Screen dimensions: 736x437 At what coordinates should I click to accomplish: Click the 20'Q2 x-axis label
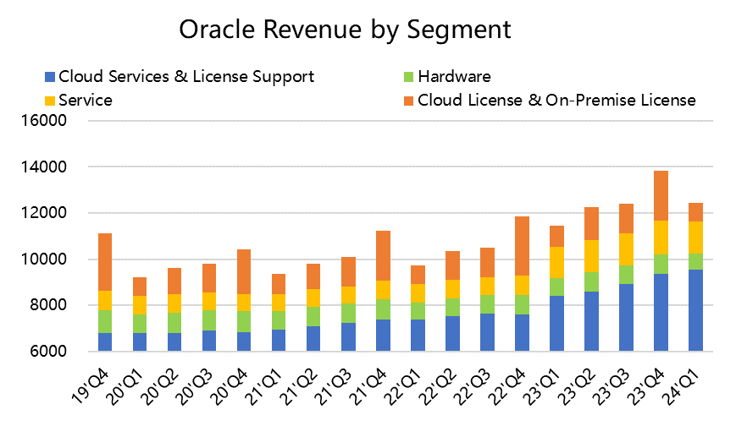point(160,386)
